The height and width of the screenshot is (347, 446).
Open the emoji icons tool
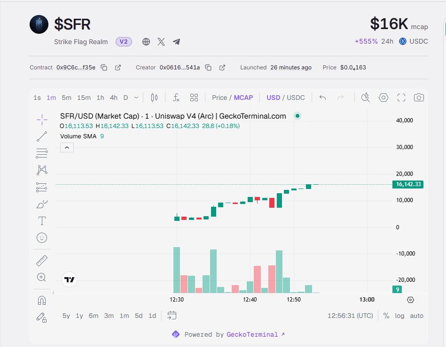42,238
